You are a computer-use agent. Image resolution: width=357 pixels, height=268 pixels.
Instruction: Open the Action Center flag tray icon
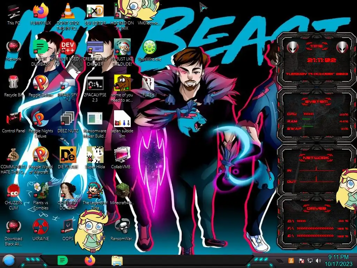(x=301, y=260)
